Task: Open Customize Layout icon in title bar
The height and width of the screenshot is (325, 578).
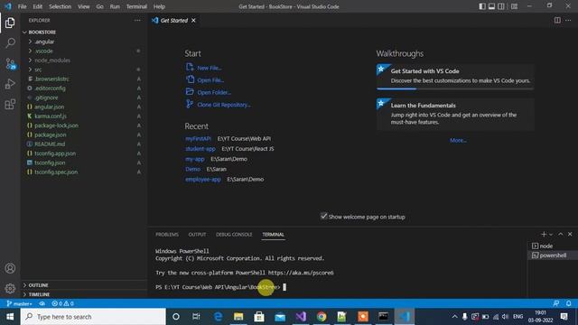Action: (514, 6)
